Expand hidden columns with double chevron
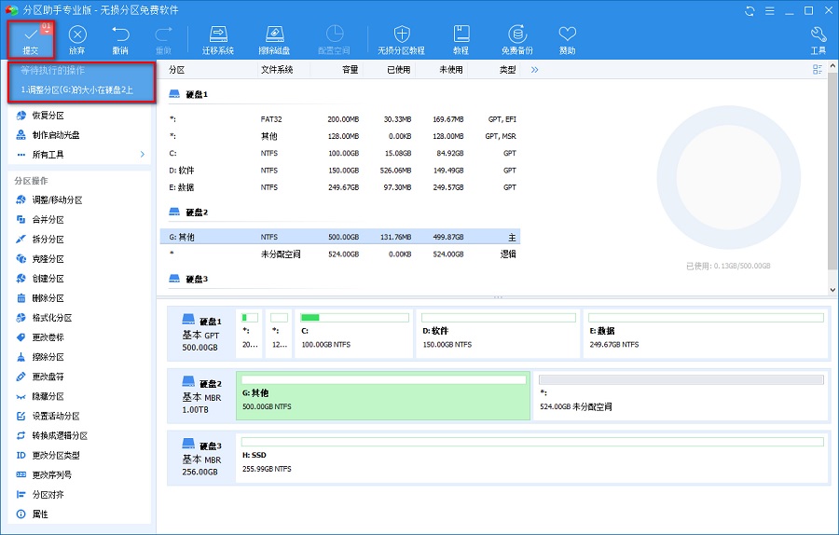This screenshot has height=535, width=839. point(535,70)
